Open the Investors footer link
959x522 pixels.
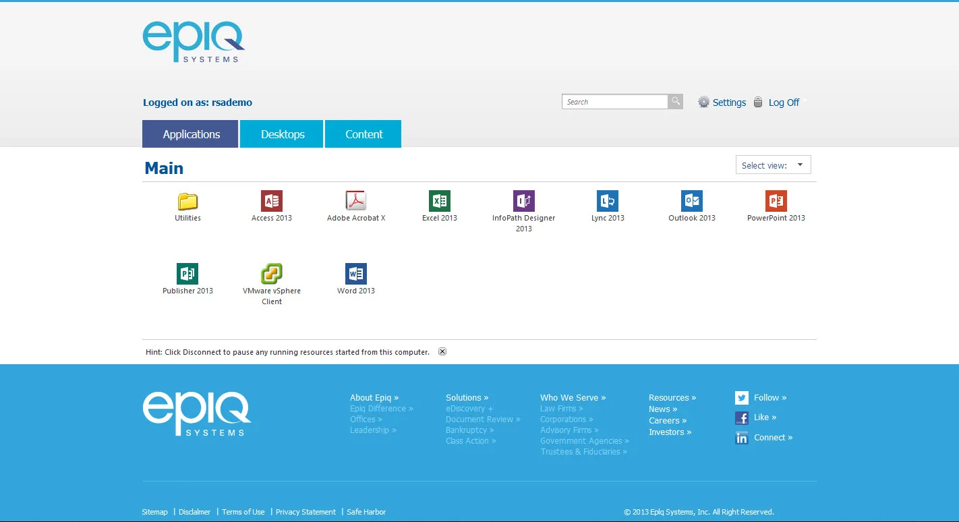pyautogui.click(x=670, y=432)
